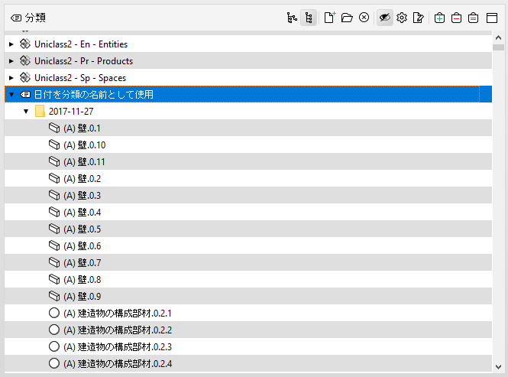Click circle icon of 建造物の構成部材.0.2.1

54,313
